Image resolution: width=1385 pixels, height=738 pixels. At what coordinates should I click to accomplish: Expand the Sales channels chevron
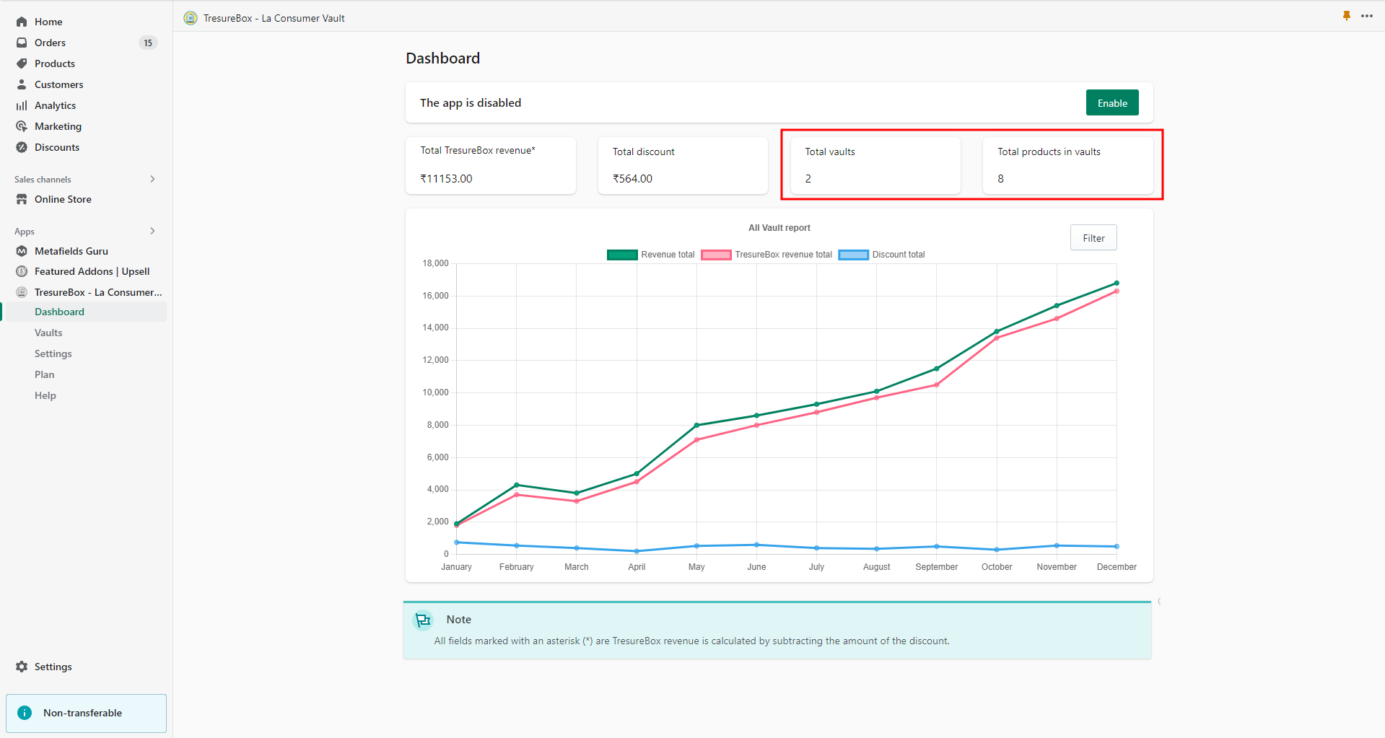click(x=152, y=179)
